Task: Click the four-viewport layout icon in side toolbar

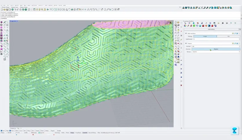Action: click(x=176, y=43)
